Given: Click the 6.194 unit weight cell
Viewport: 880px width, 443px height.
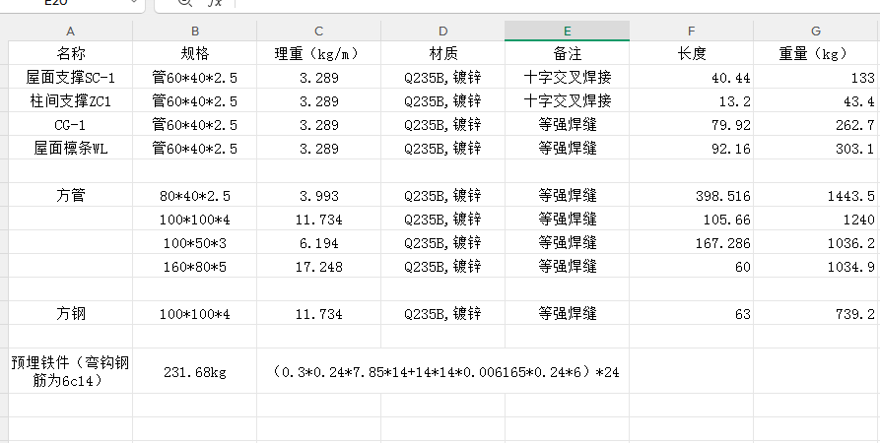Looking at the screenshot, I should click(318, 242).
